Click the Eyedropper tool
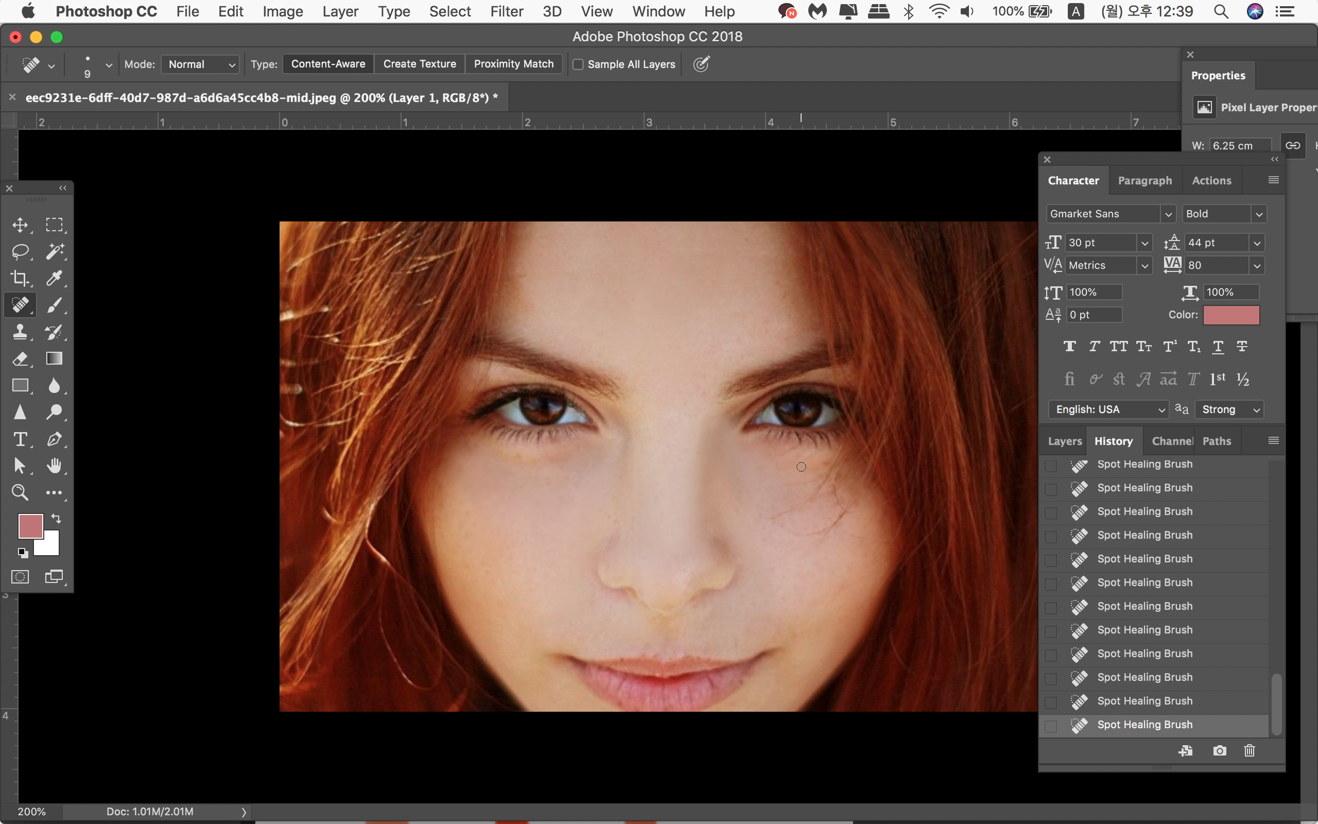The width and height of the screenshot is (1318, 824). click(x=54, y=278)
